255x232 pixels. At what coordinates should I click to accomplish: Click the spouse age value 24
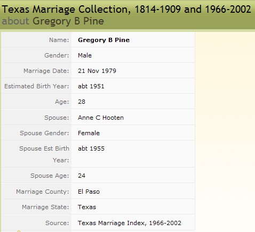click(82, 176)
